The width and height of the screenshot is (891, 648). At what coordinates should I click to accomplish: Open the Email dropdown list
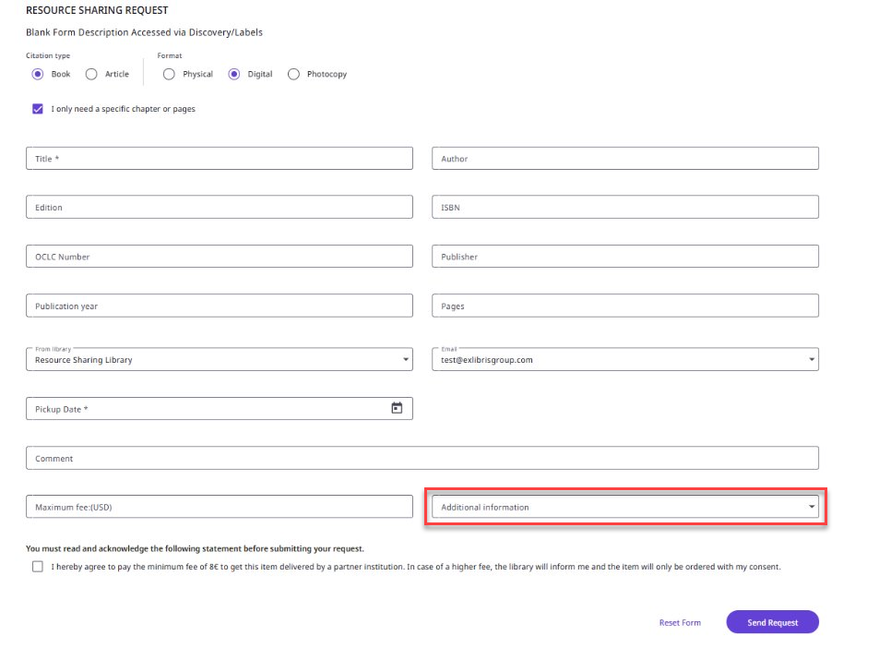click(812, 360)
